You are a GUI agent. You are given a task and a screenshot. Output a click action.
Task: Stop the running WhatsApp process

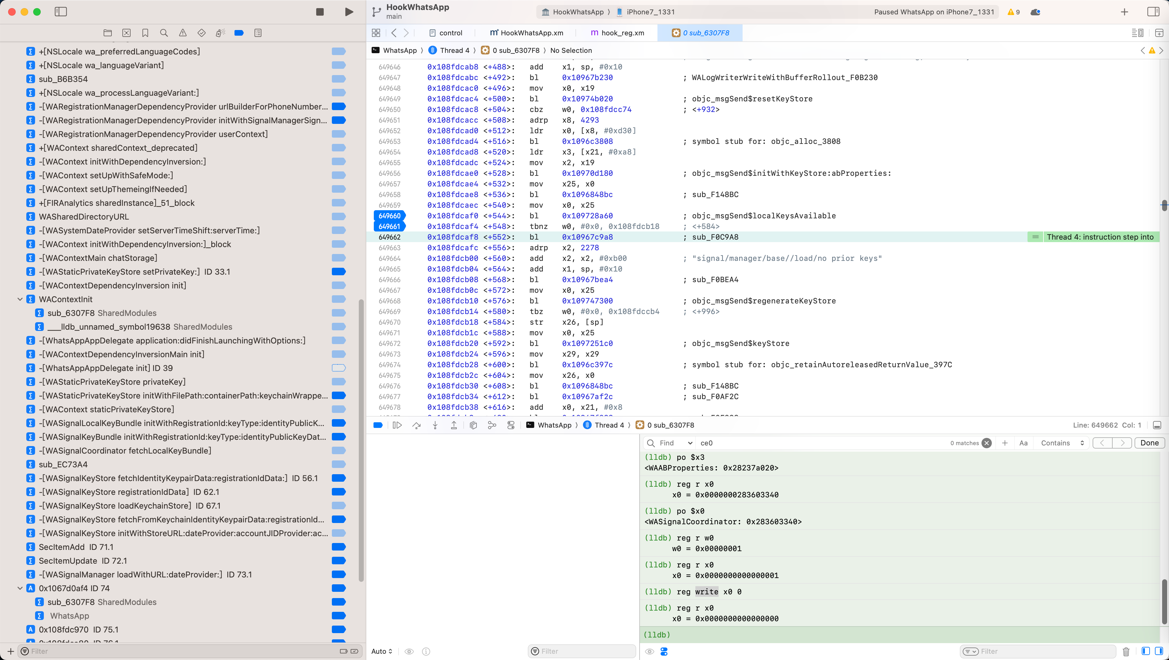point(320,12)
